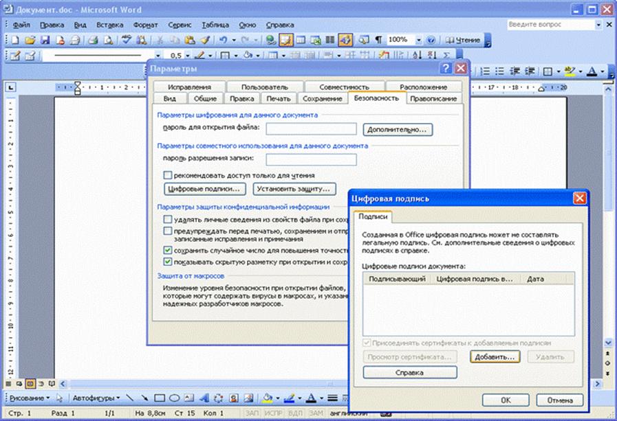Viewport: 617px width, 421px height.
Task: Expand the line style dropdown in tables toolbar
Action: point(158,56)
